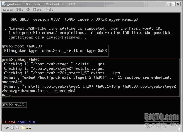Open the CD menu
Viewport: 183px width, 132px height.
tap(28, 10)
